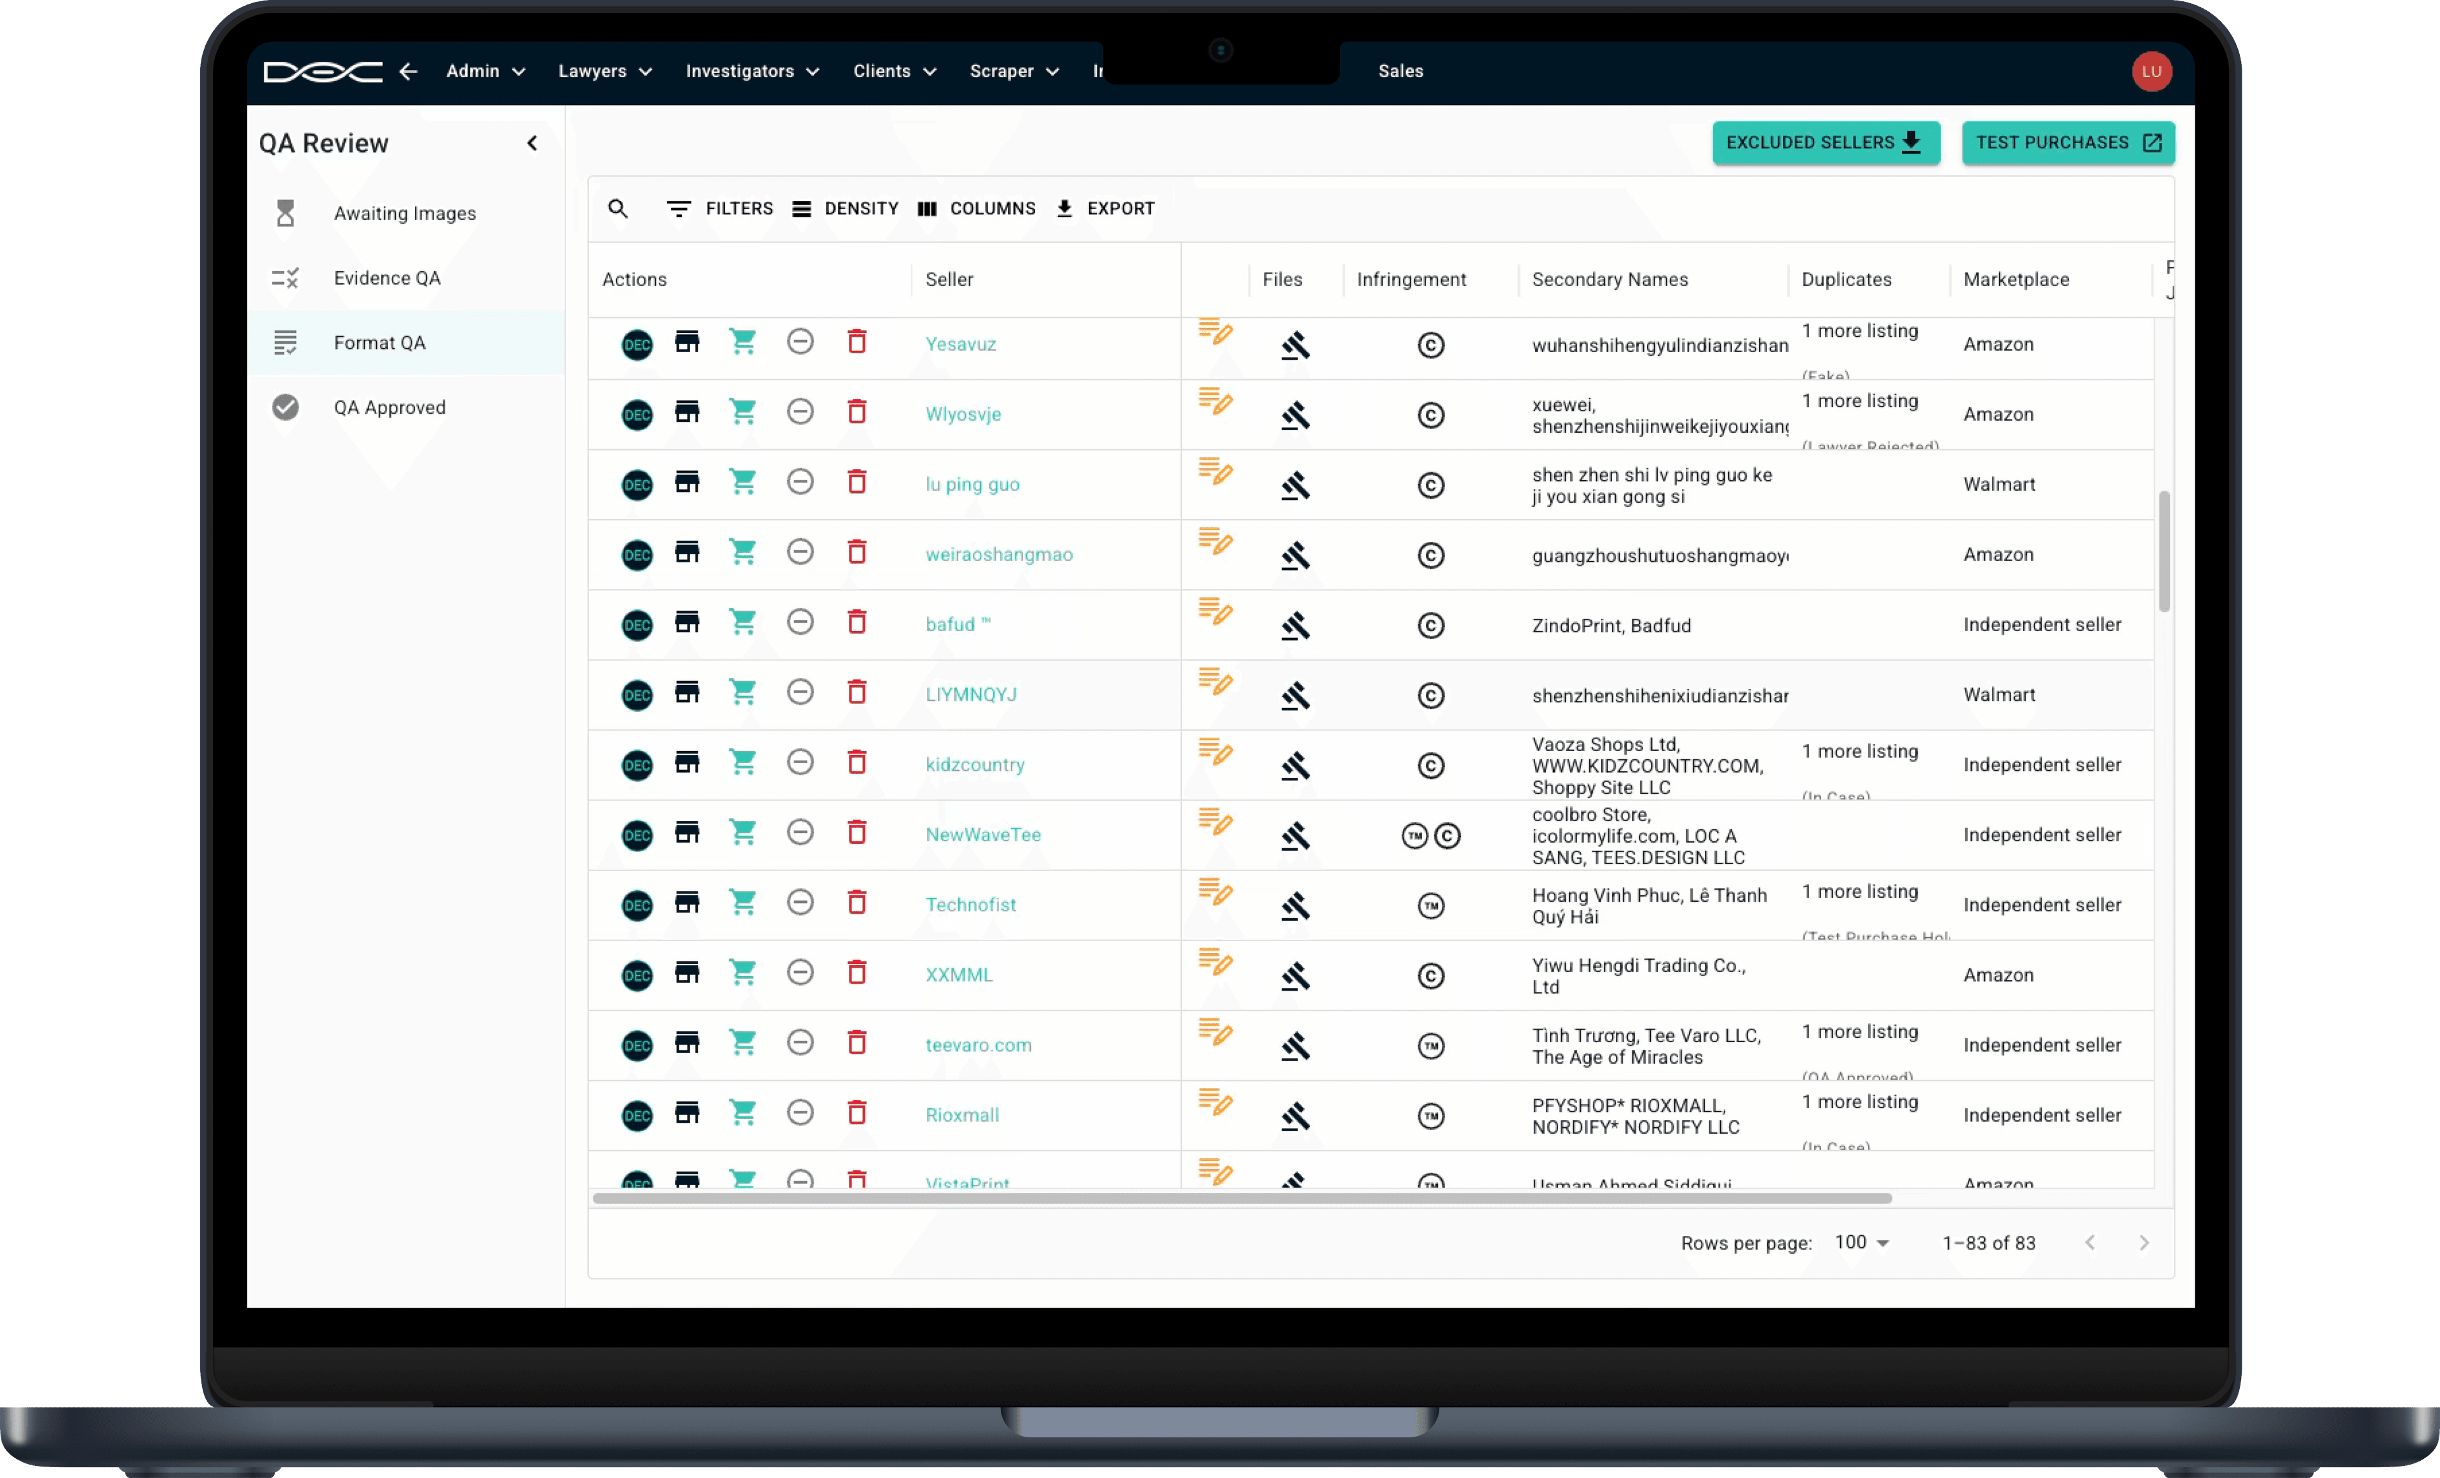Open the kidzcountry seller link
Viewport: 2440px width, 1478px height.
(x=975, y=765)
